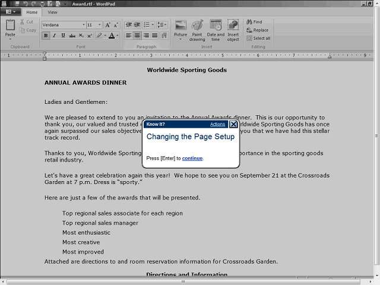Click the vertical scrollbar down arrow
Screen dimensions: 380x285
click(x=377, y=275)
